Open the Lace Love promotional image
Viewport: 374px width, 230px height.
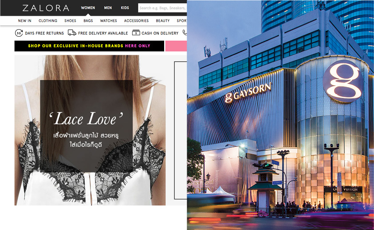click(90, 130)
